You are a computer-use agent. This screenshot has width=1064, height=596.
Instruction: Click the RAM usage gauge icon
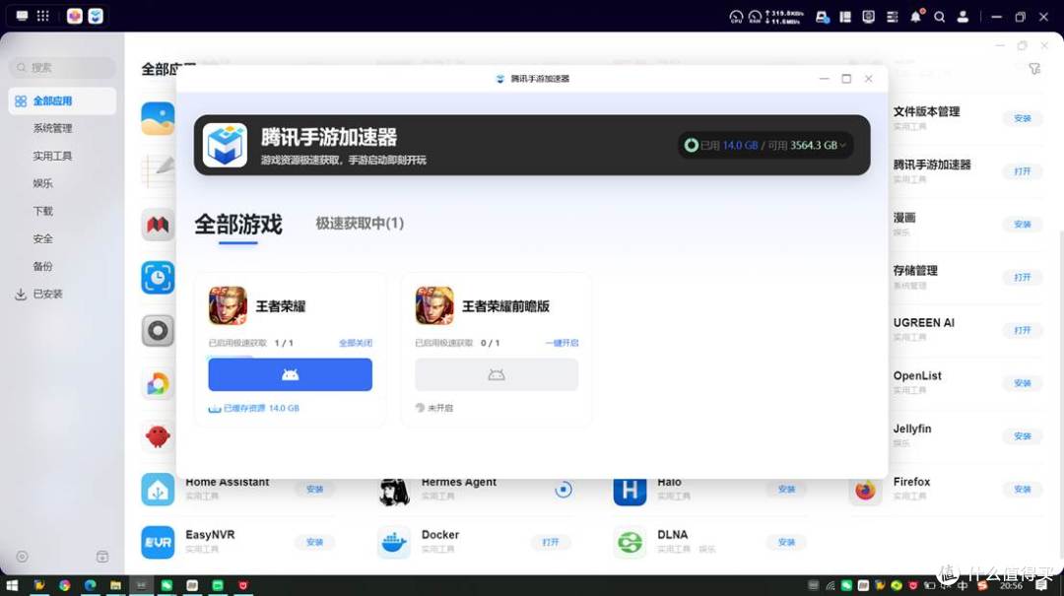pyautogui.click(x=755, y=17)
